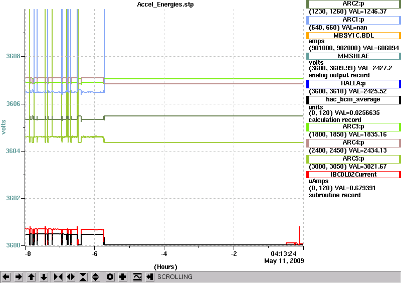The width and height of the screenshot is (401, 283).
Task: Click the -4 hours x-axis label
Action: pyautogui.click(x=164, y=254)
